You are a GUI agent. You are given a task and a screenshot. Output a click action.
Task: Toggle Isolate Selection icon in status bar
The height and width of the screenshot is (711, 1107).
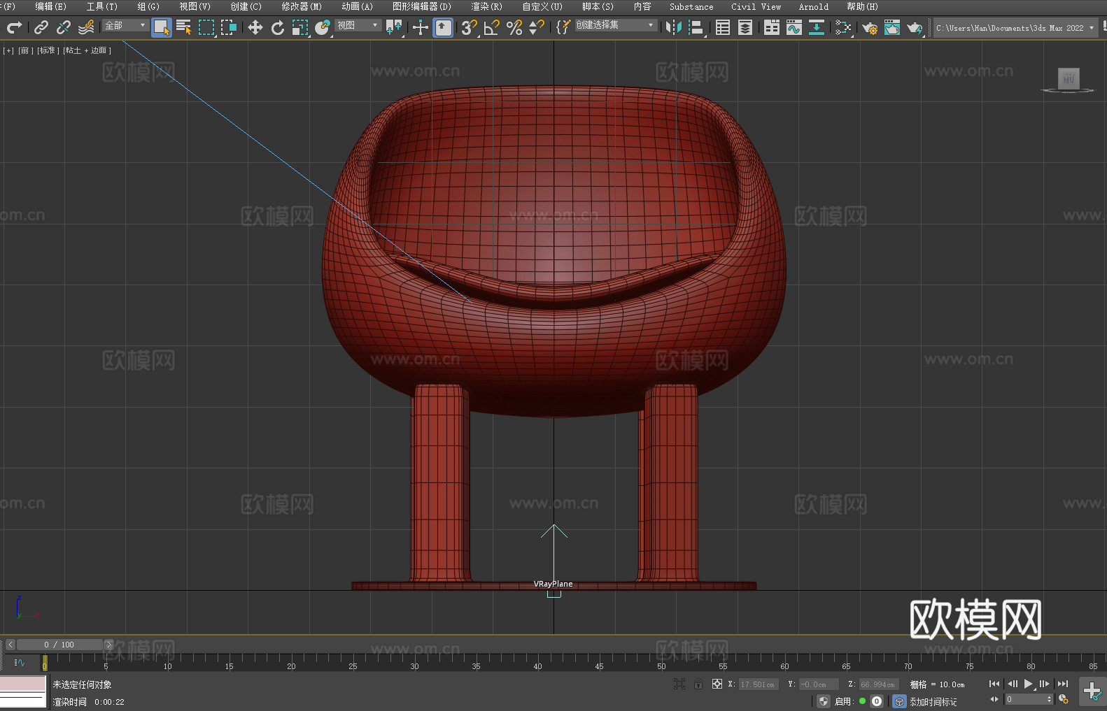[x=679, y=684]
